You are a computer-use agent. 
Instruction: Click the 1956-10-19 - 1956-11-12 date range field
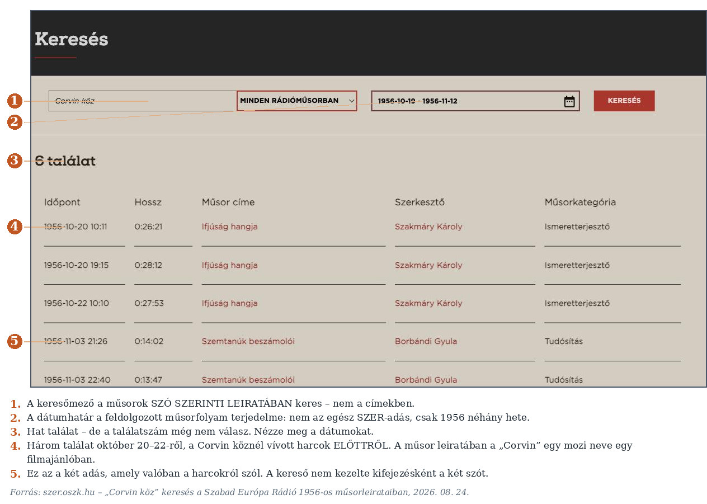coord(475,101)
